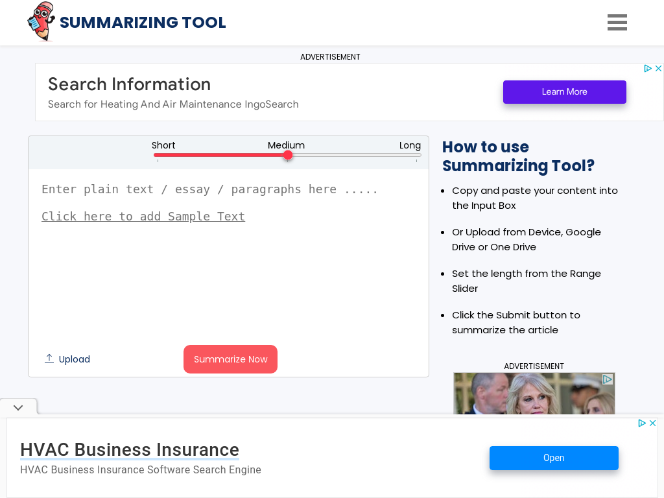Viewport: 664px width, 498px height.
Task: Open the HVAC Business Insurance headline
Action: click(x=130, y=450)
